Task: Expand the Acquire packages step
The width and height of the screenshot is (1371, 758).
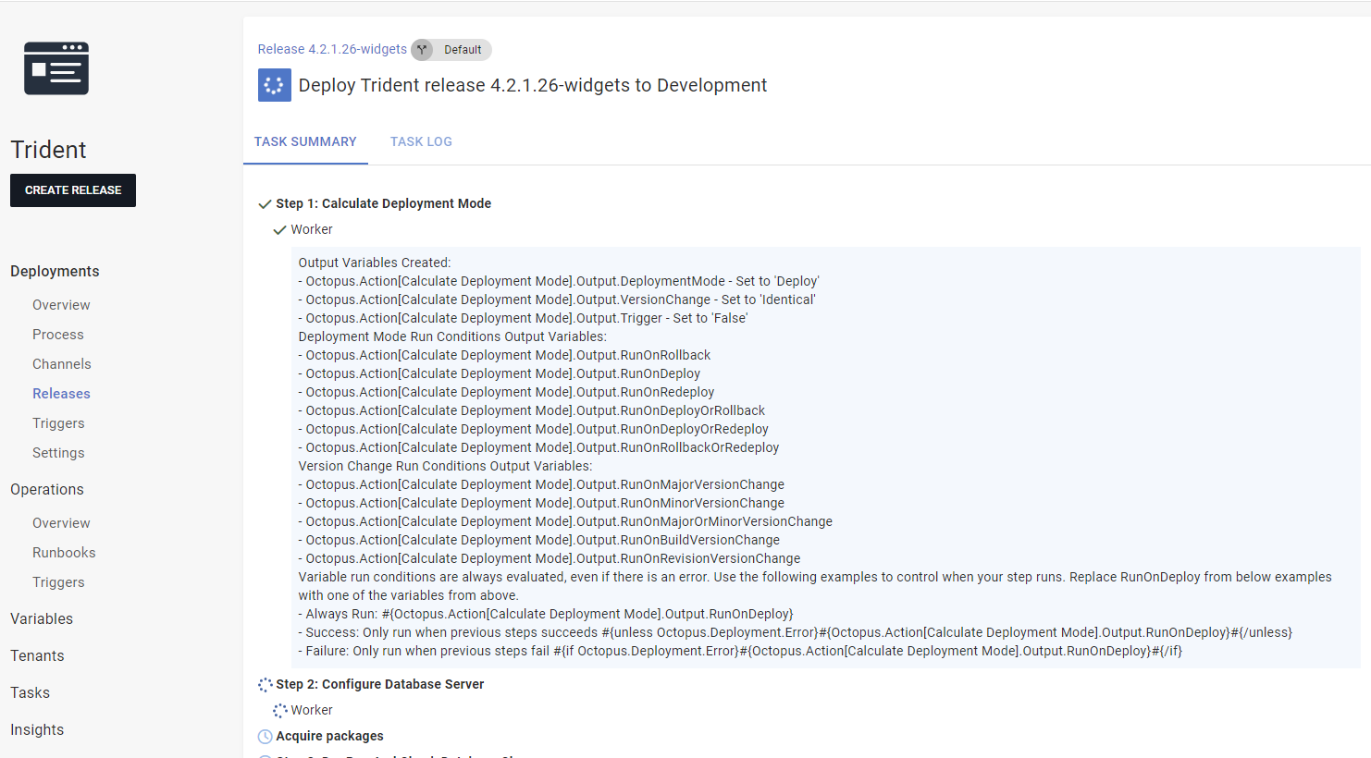Action: click(x=329, y=736)
